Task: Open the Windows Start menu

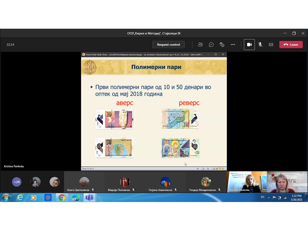Action: click(6, 197)
